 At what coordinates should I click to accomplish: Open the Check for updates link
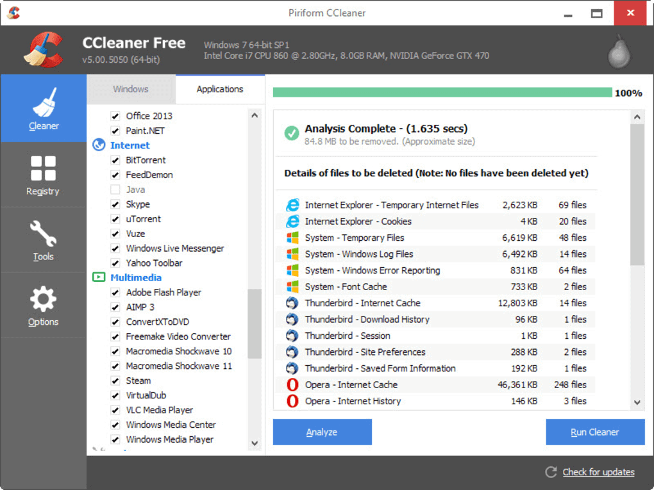(598, 472)
